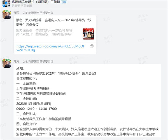
Task: Click the article card description text
Action: tap(44, 32)
